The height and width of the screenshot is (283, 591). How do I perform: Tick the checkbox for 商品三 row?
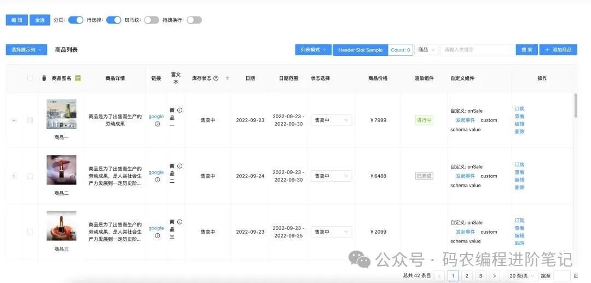tap(30, 232)
